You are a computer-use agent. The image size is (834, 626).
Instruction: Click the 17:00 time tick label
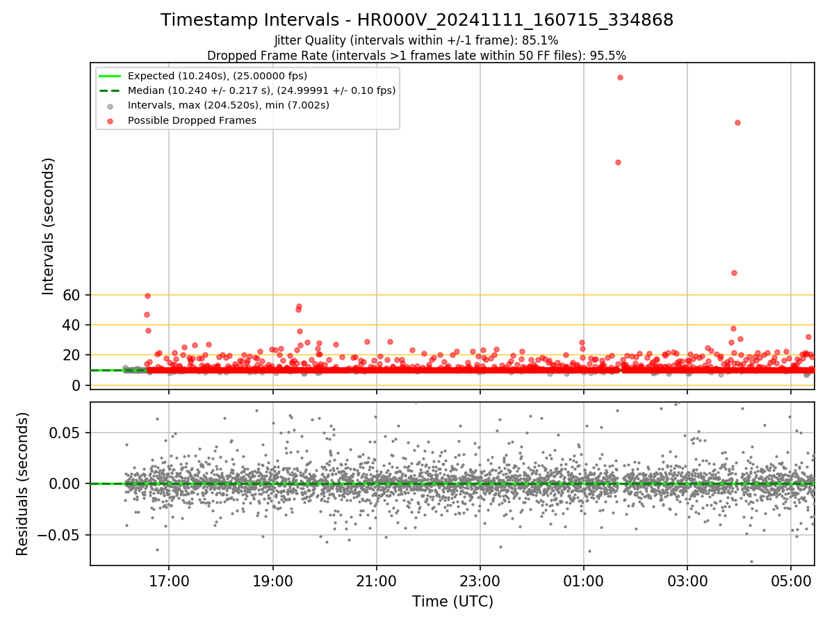click(x=169, y=581)
